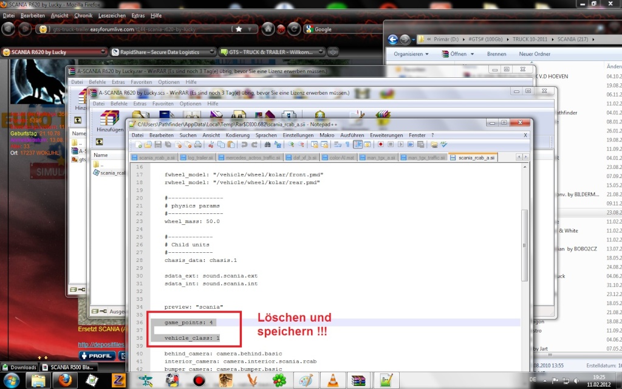This screenshot has height=389, width=622.
Task: Expand the Organisieren dropdown in Explorer
Action: click(411, 54)
